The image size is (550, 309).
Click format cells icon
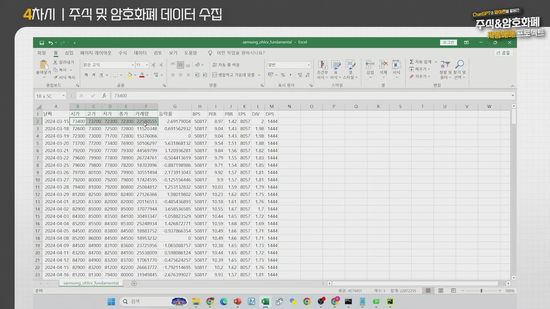396,65
